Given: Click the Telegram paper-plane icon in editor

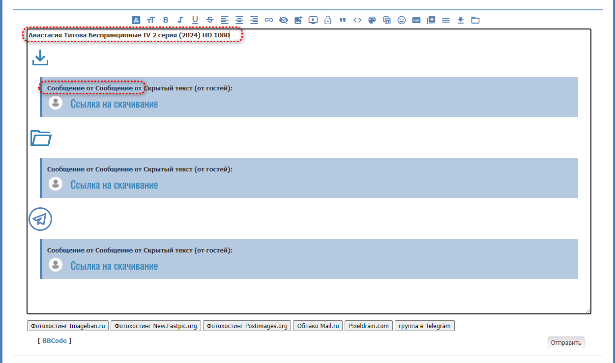Looking at the screenshot, I should click(40, 219).
